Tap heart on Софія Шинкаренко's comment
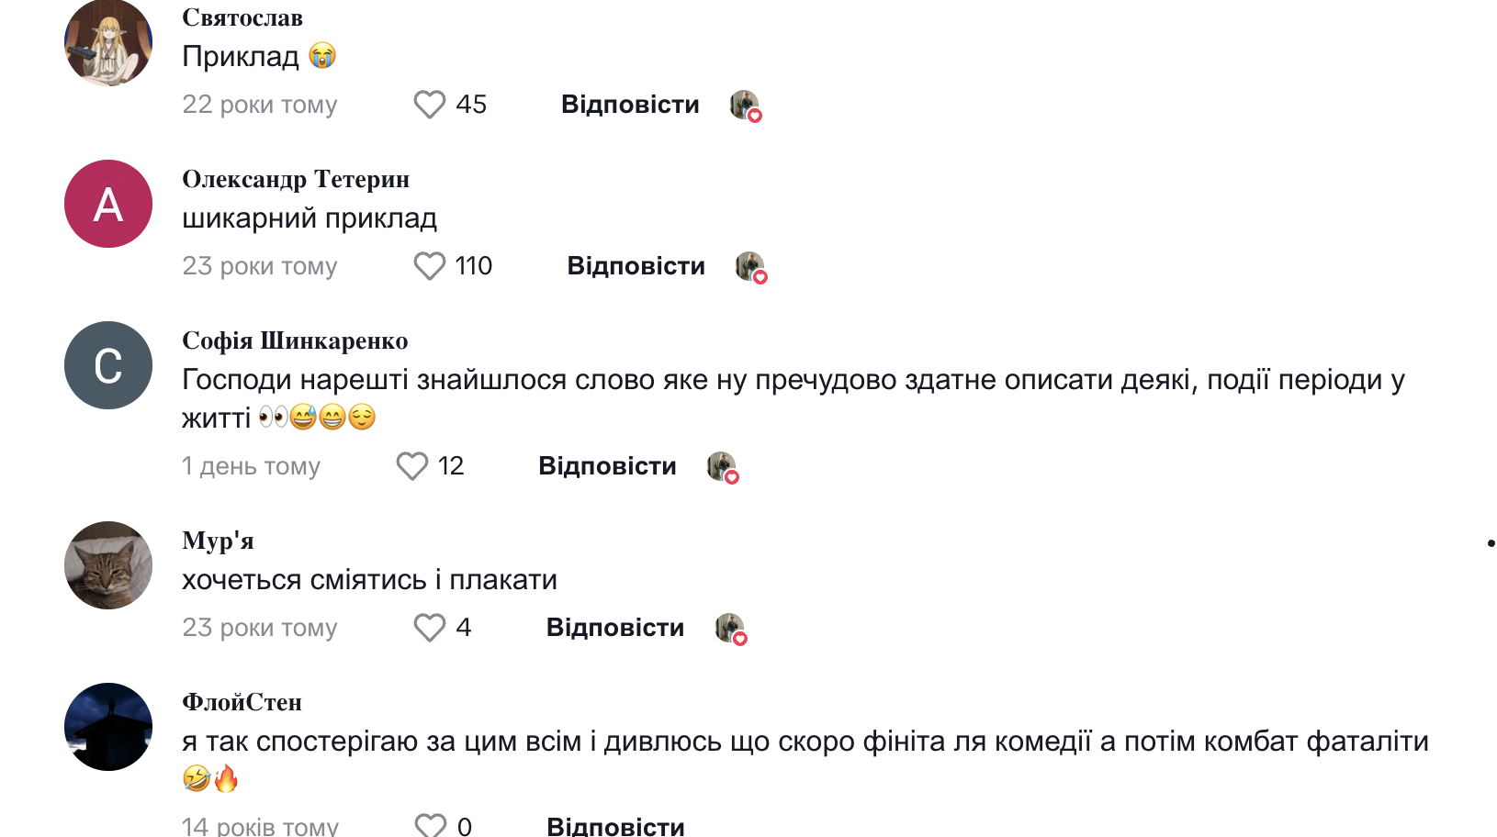The width and height of the screenshot is (1497, 837). pos(411,466)
